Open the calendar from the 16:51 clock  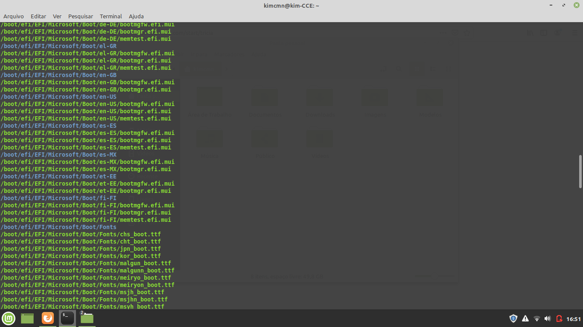click(x=574, y=319)
